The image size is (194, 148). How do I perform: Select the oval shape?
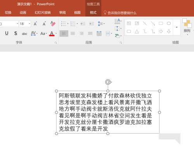[169, 23]
